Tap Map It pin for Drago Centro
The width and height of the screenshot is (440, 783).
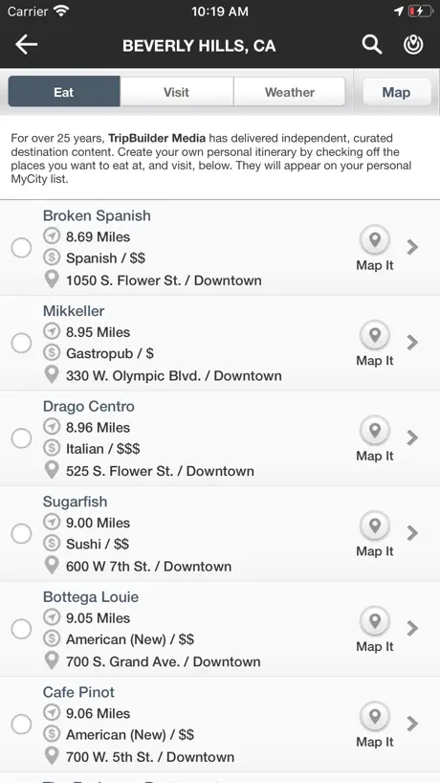pos(375,432)
